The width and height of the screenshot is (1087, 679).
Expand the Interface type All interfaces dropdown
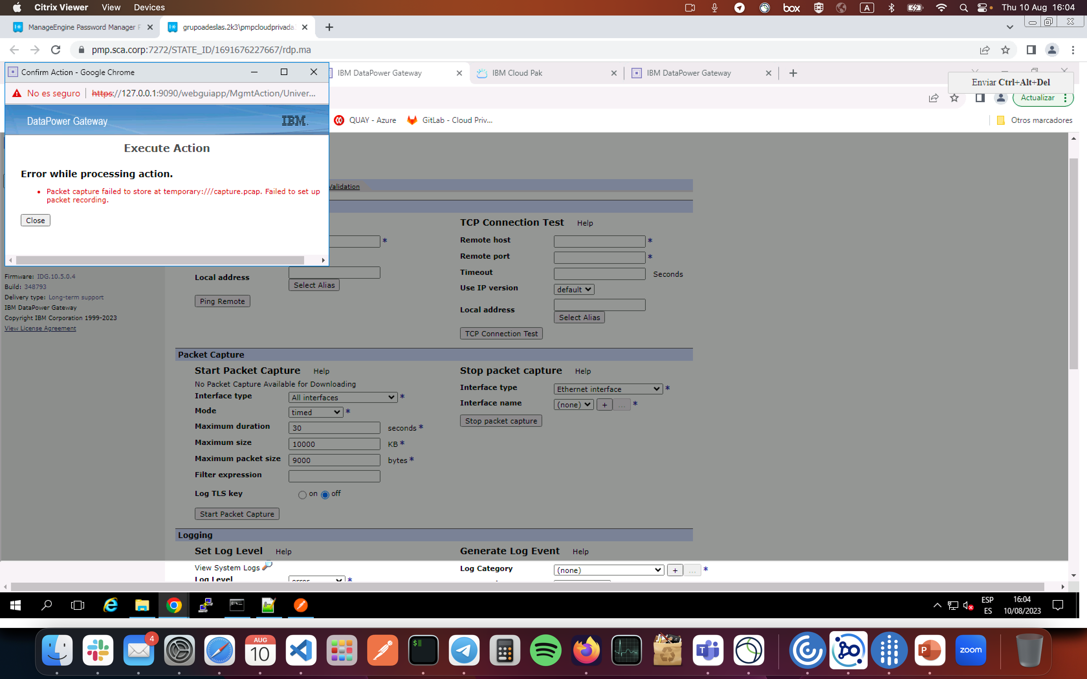pos(343,397)
